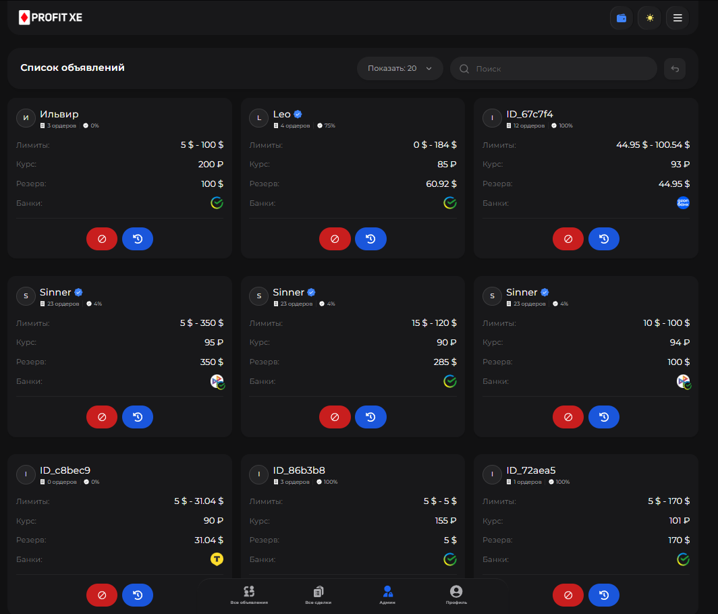Block the ID_67c7f4 listing
The height and width of the screenshot is (614, 718).
568,239
